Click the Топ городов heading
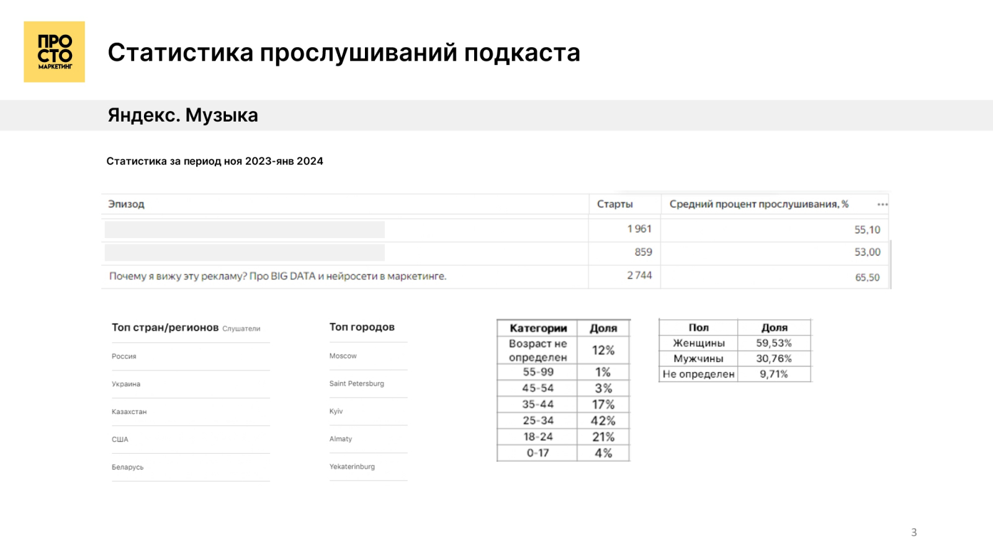The height and width of the screenshot is (558, 993). pyautogui.click(x=362, y=327)
